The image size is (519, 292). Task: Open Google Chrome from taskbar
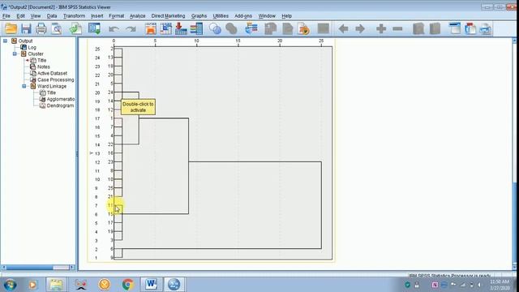pos(128,285)
